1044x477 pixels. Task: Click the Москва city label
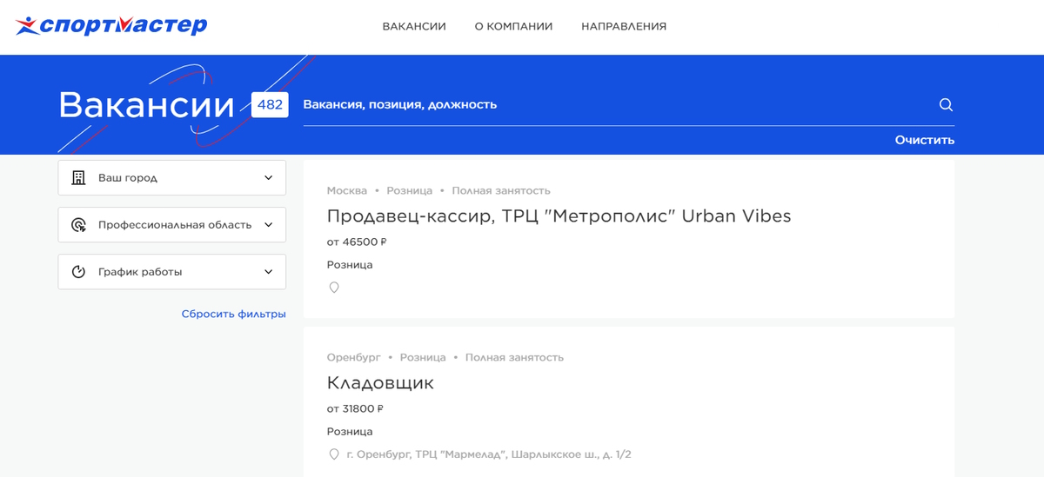pyautogui.click(x=347, y=190)
